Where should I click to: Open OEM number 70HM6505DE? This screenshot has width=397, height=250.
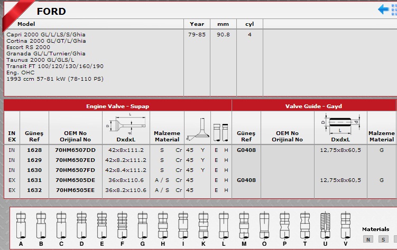75,180
